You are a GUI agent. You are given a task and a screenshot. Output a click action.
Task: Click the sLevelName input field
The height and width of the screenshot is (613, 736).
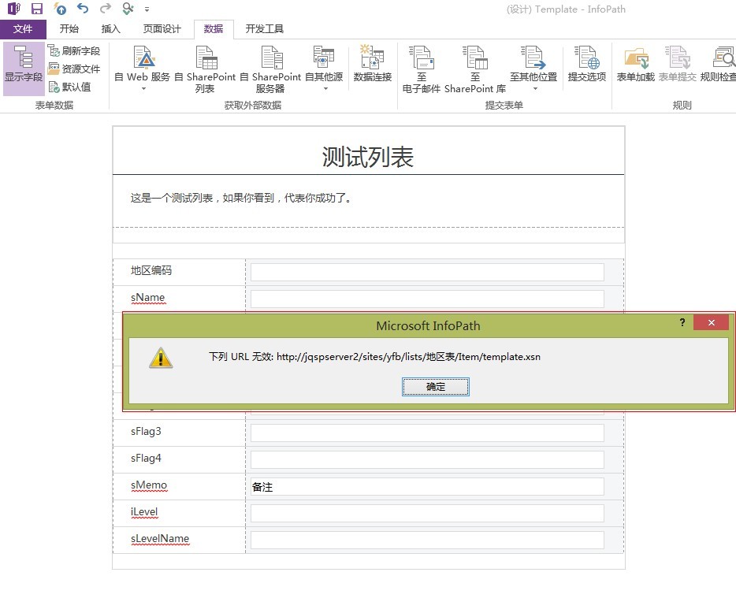(x=427, y=541)
